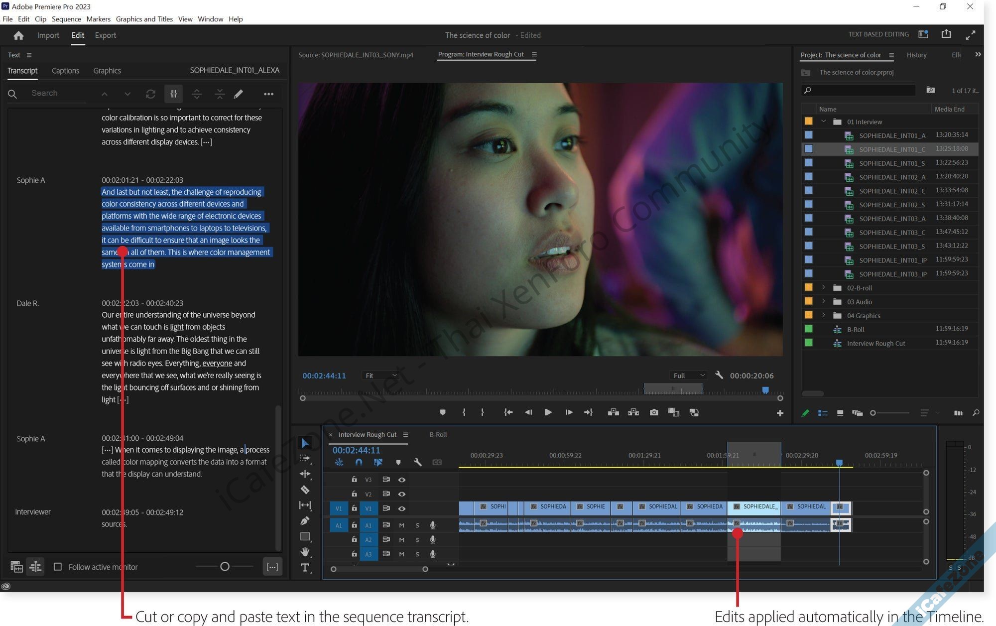Select the Hand tool
The image size is (996, 626).
(x=305, y=552)
